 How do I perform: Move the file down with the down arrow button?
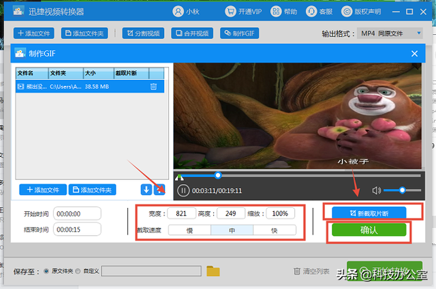[x=146, y=189]
